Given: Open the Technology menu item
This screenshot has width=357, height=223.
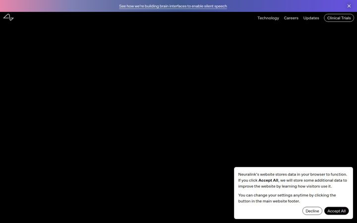Looking at the screenshot, I should coord(268,18).
